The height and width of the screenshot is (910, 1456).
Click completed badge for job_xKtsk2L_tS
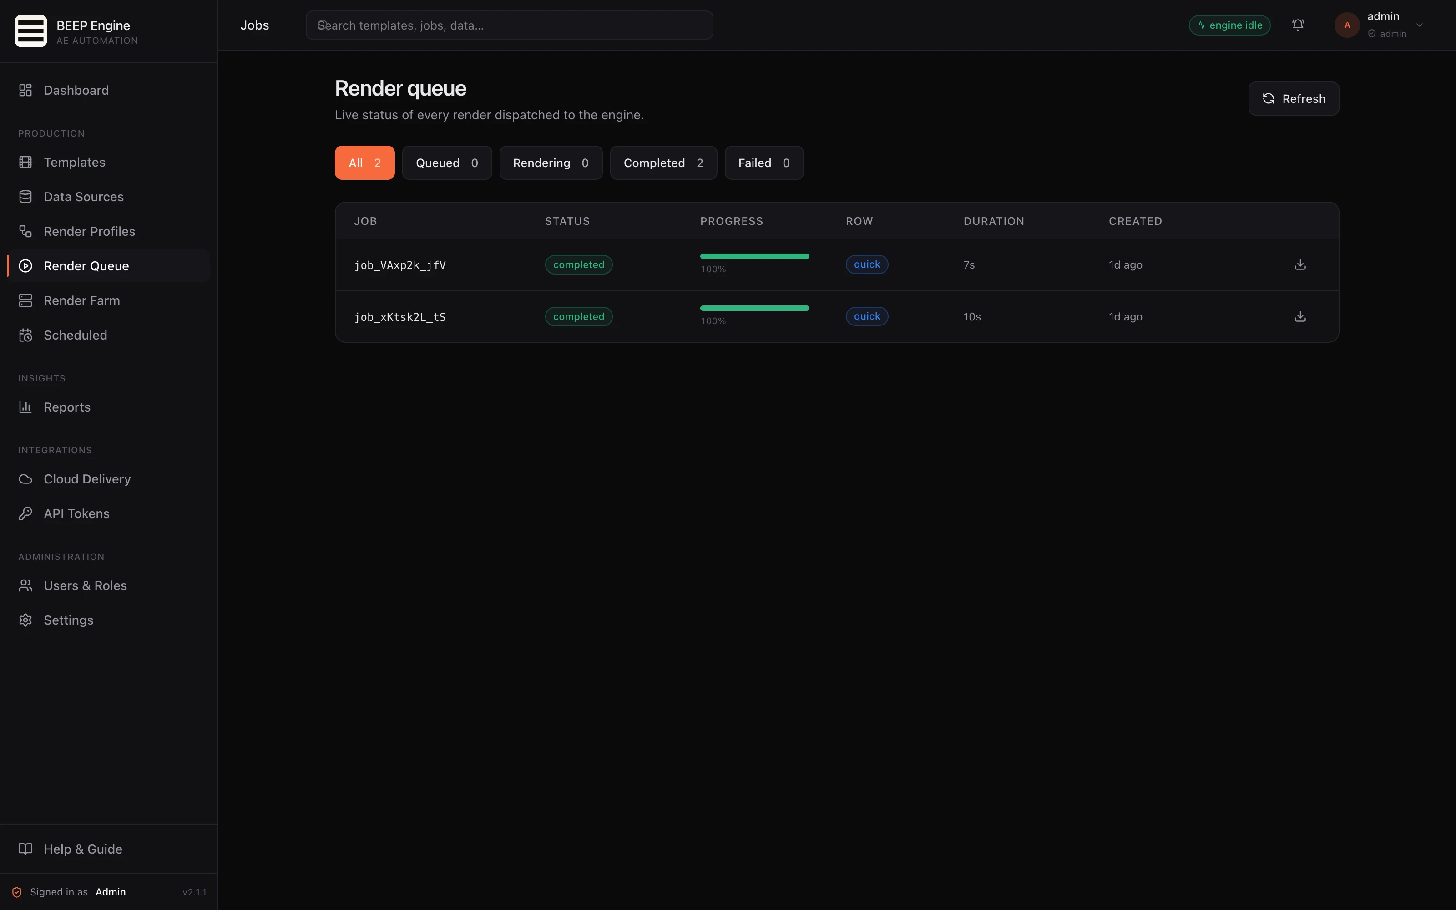579,316
